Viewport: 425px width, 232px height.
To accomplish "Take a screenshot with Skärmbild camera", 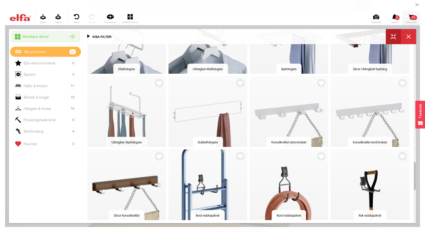I will (x=376, y=18).
